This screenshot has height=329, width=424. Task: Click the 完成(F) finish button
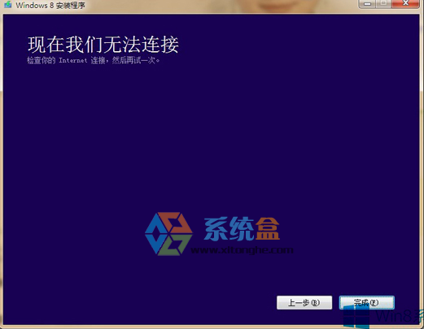(367, 302)
